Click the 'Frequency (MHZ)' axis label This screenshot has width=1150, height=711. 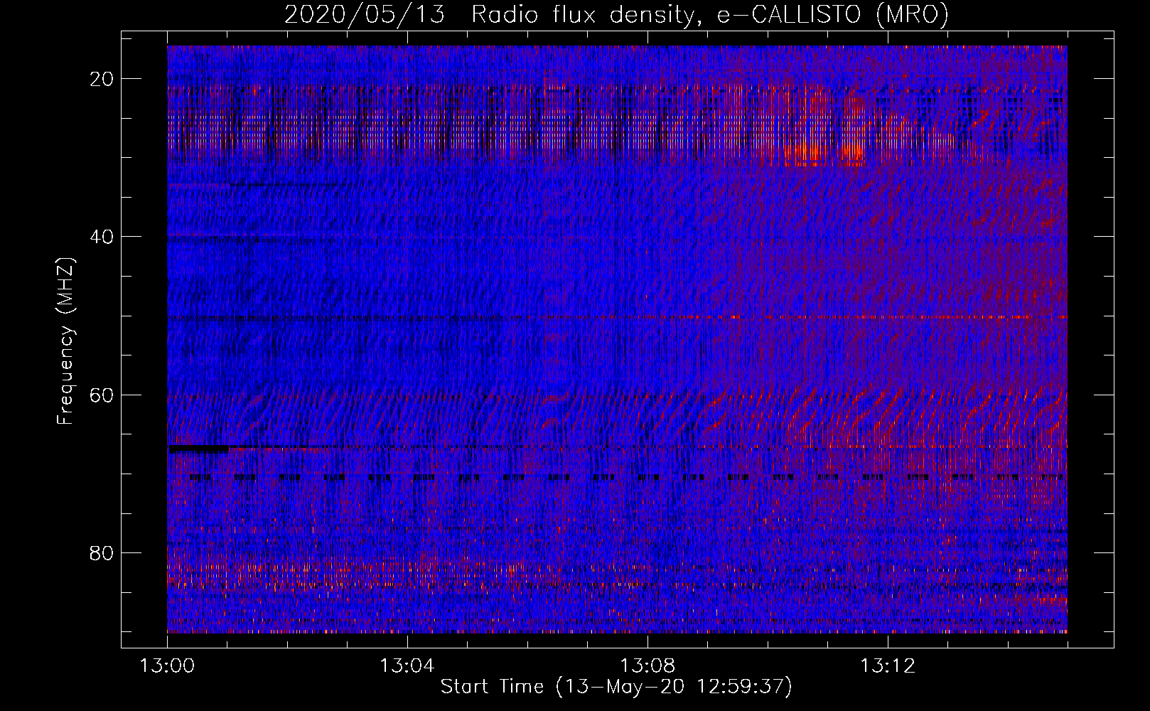(x=65, y=341)
